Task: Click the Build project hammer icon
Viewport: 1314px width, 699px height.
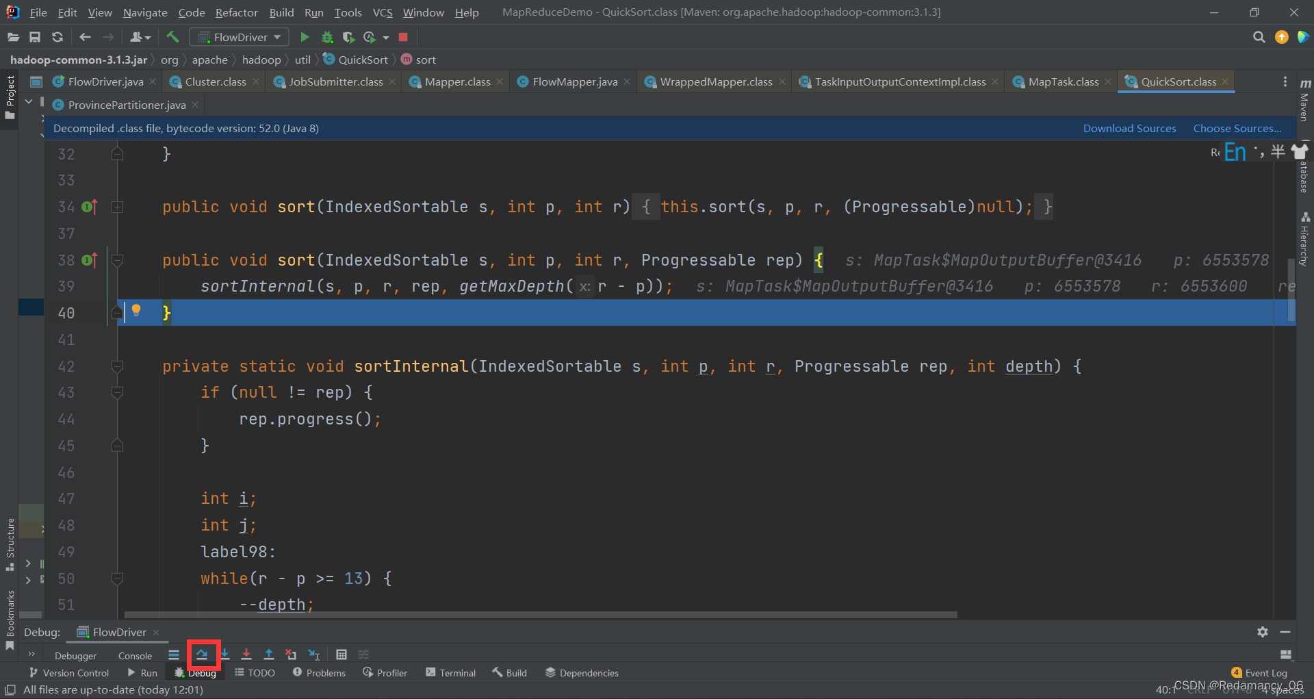Action: 172,37
